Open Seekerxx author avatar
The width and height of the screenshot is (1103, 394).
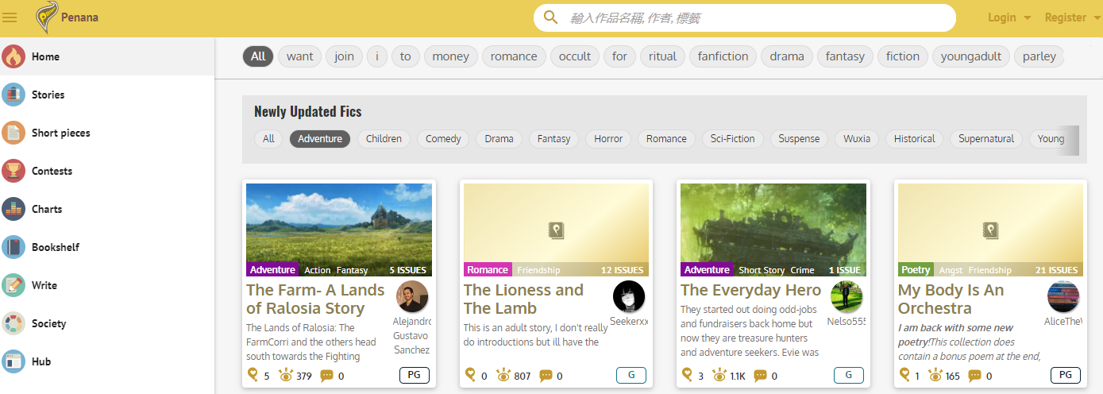[629, 296]
